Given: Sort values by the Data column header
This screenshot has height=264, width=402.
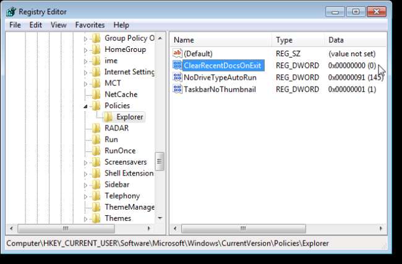Looking at the screenshot, I should [356, 40].
